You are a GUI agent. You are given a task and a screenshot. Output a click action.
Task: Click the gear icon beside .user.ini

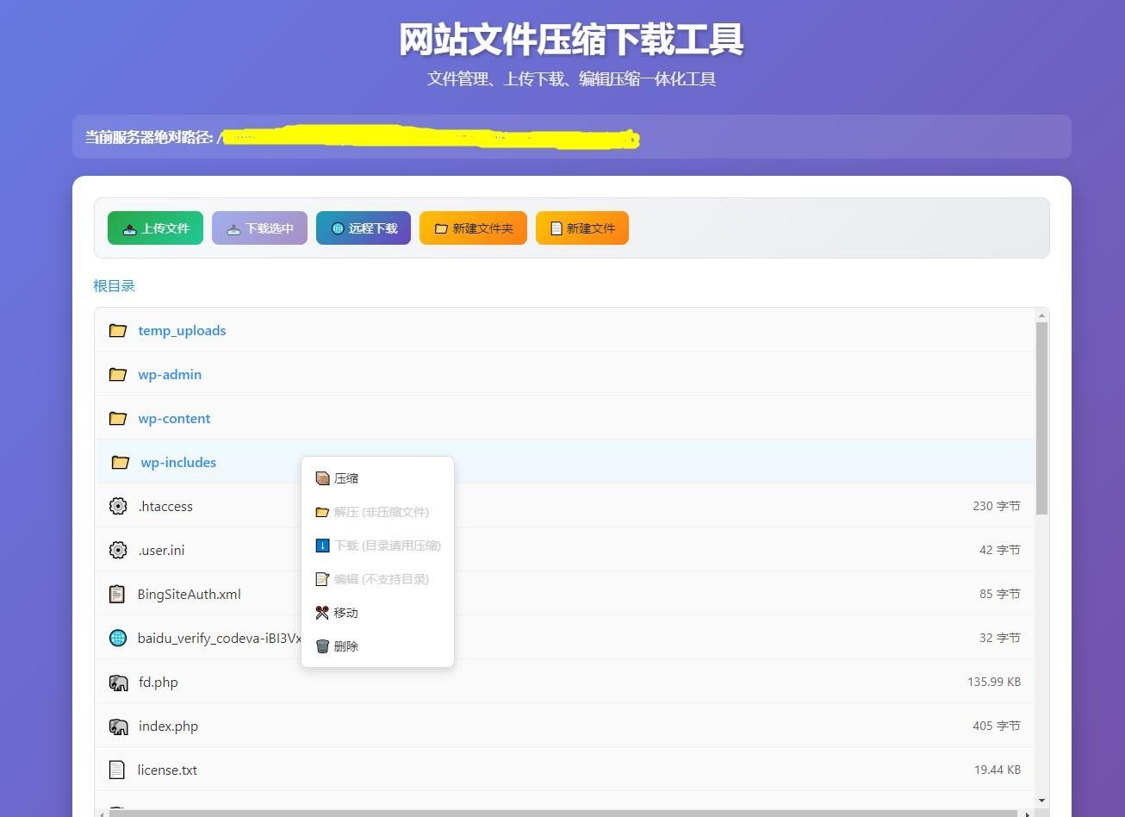tap(118, 551)
